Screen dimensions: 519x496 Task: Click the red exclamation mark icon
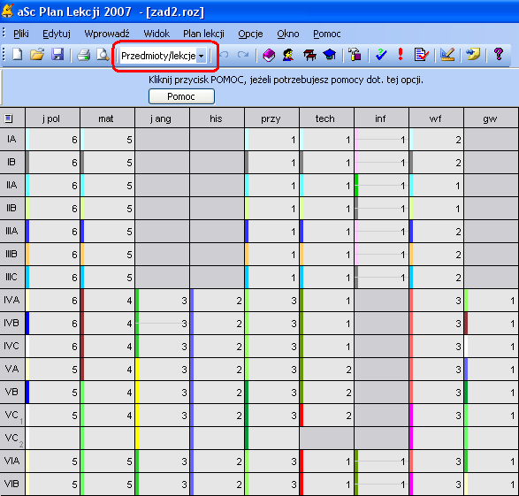[401, 54]
